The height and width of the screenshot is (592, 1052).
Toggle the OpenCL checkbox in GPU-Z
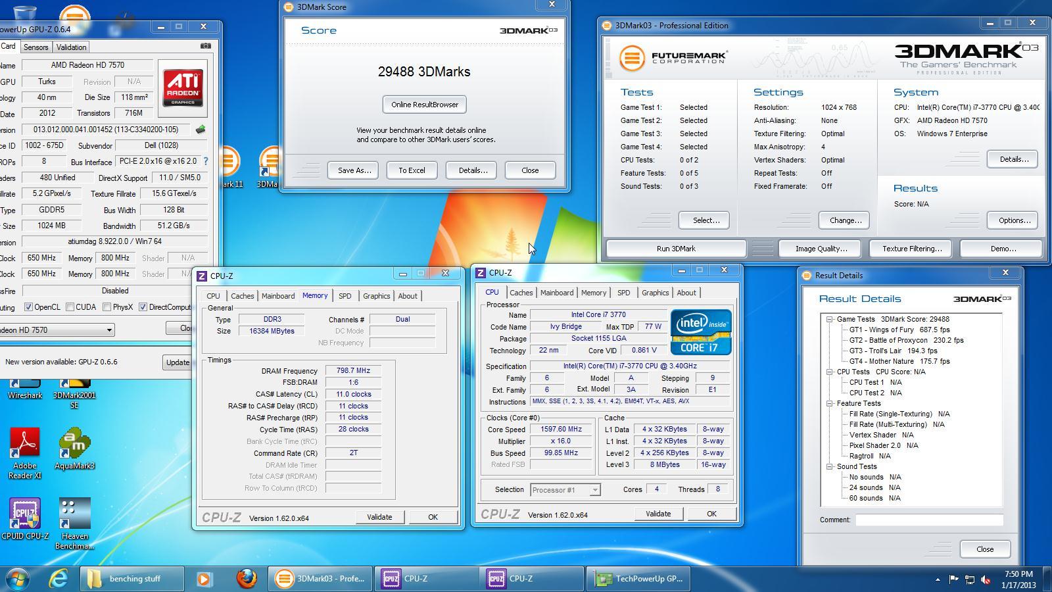[x=28, y=307]
